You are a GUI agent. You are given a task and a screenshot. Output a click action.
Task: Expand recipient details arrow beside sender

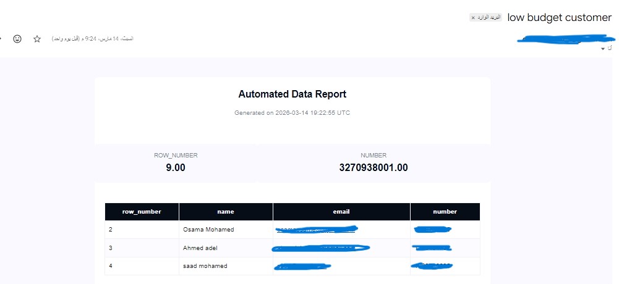tap(603, 48)
